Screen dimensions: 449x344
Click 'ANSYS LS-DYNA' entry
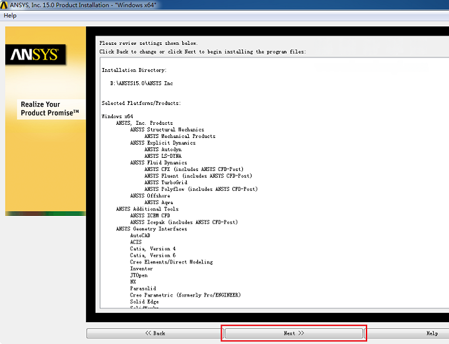pyautogui.click(x=163, y=156)
